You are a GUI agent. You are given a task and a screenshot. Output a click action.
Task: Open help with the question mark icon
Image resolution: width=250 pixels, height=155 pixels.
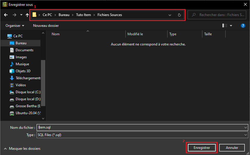pos(243,26)
